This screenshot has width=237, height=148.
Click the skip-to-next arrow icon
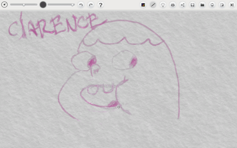coord(232,5)
